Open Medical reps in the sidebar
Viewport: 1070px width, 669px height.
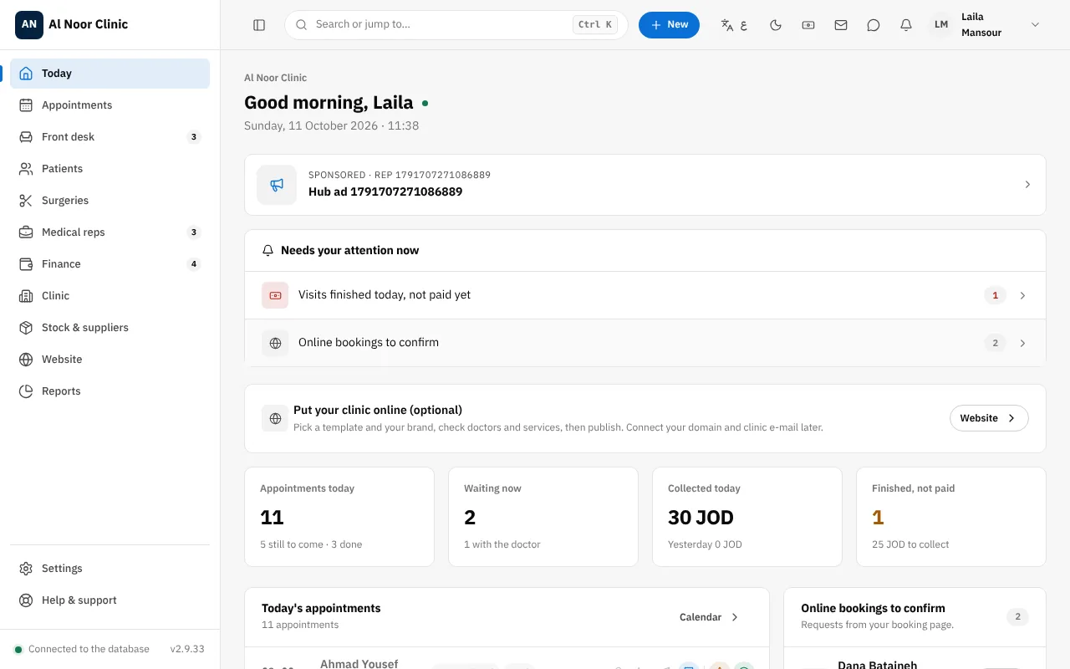tap(110, 232)
